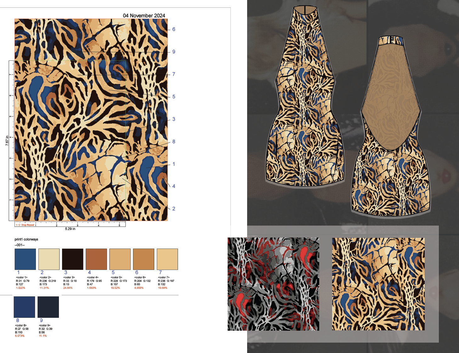This screenshot has width=459, height=353.
Task: Click the 'R:204 G:132' value text
Action: (x=143, y=281)
